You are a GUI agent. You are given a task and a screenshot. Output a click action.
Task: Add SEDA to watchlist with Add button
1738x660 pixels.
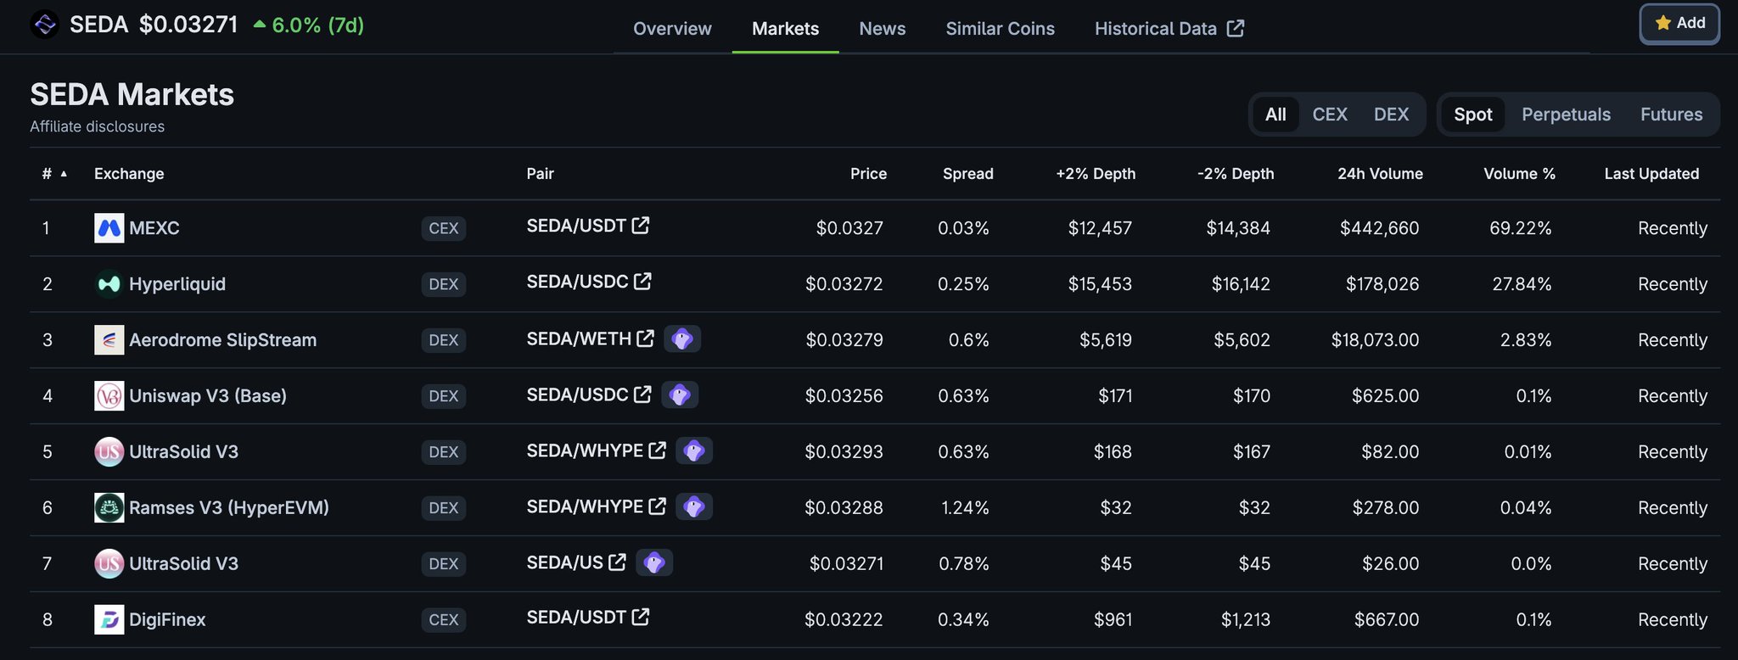pos(1679,24)
